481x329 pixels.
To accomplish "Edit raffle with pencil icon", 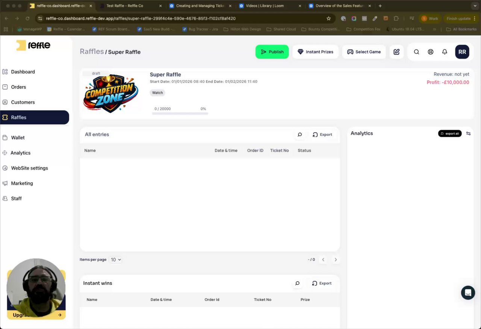I will [x=396, y=52].
